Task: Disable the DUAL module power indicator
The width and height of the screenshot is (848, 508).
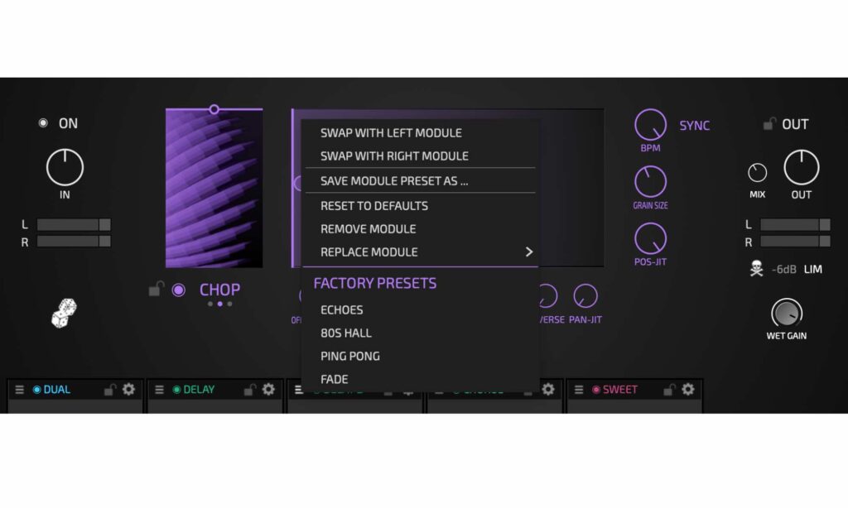Action: 36,390
